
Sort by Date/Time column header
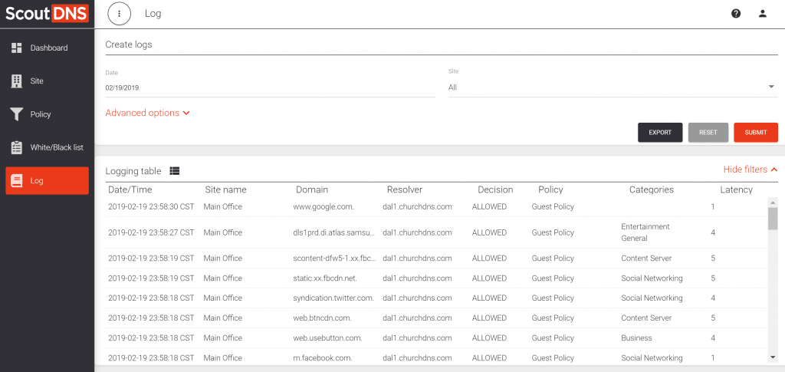pos(130,189)
